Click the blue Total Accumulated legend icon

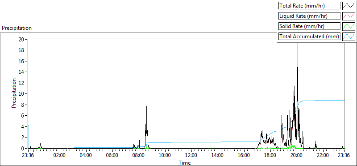[349, 36]
